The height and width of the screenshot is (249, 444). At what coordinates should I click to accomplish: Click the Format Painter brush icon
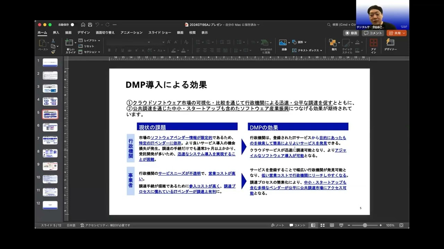[x=53, y=52]
